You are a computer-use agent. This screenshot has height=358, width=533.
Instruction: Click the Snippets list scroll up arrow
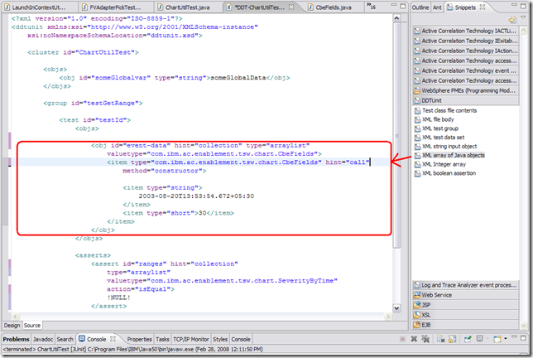tap(523, 31)
